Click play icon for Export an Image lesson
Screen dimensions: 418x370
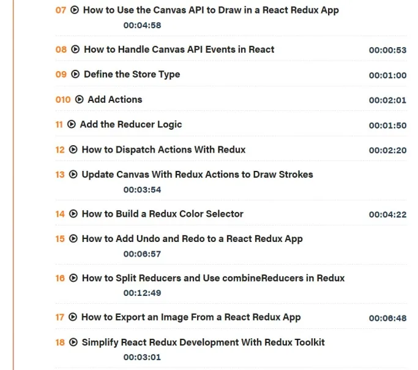(73, 317)
